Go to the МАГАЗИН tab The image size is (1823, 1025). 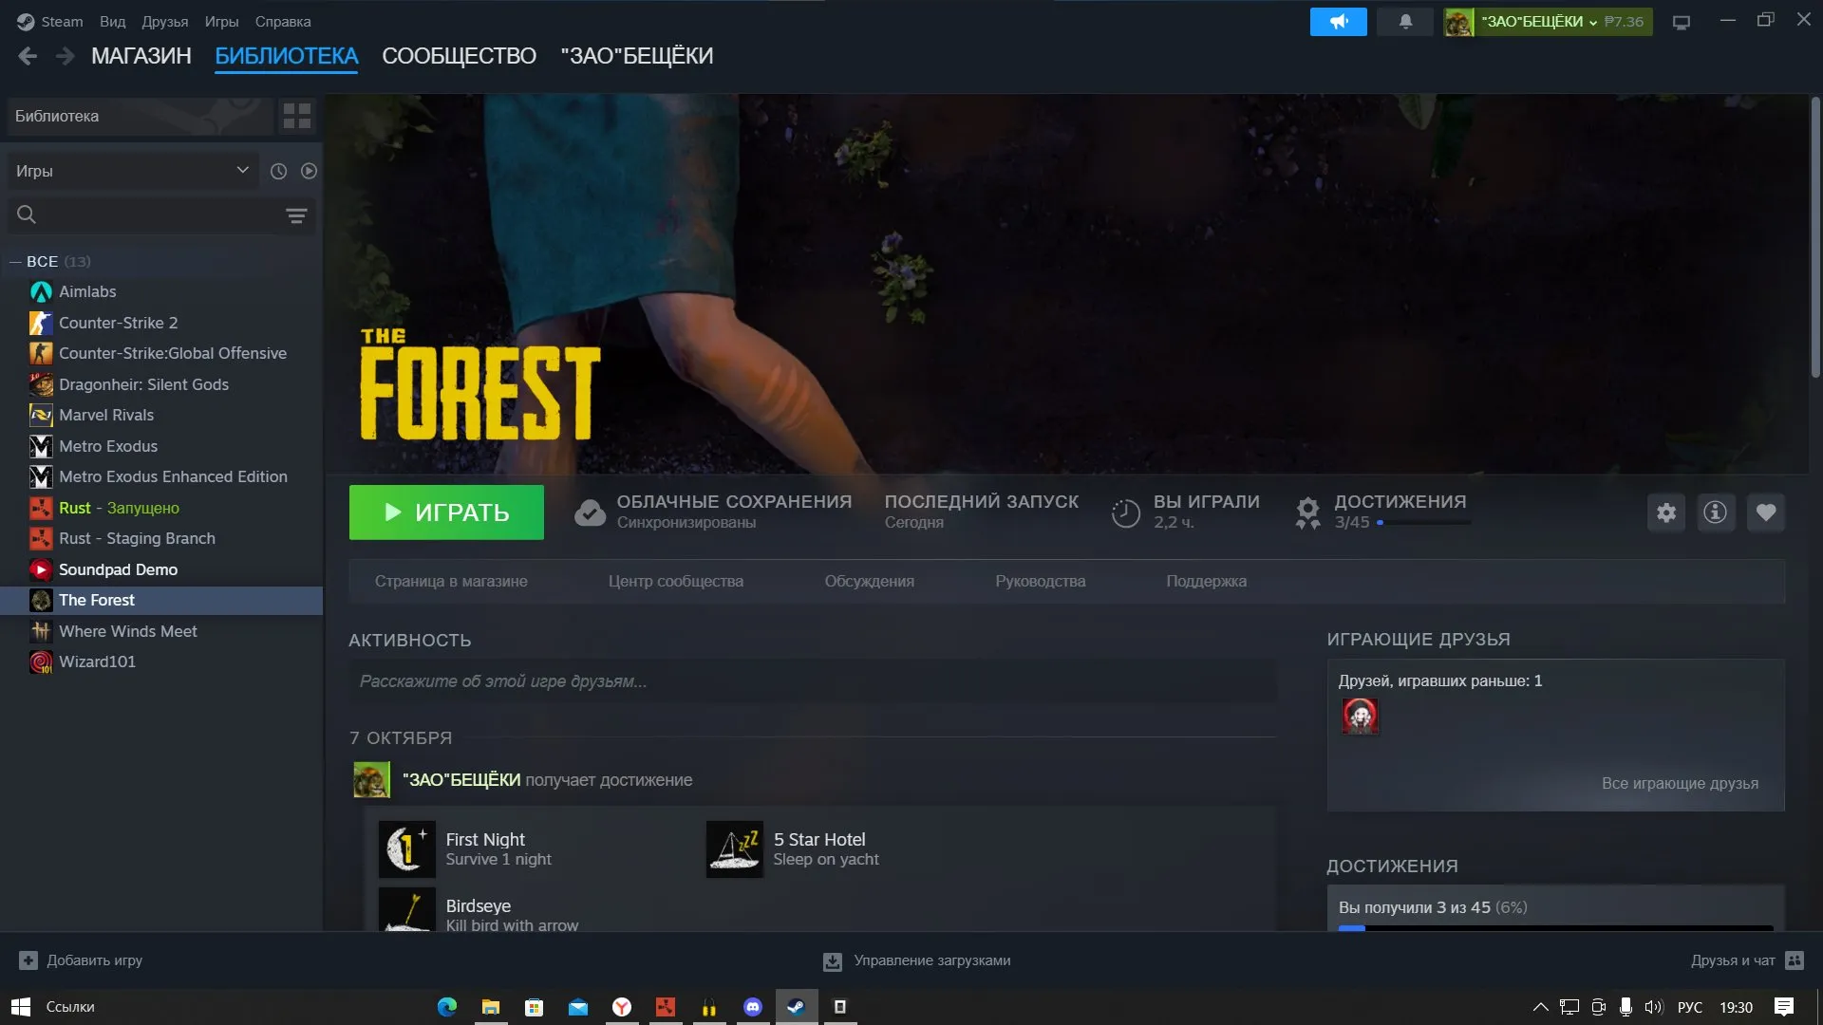(x=141, y=56)
